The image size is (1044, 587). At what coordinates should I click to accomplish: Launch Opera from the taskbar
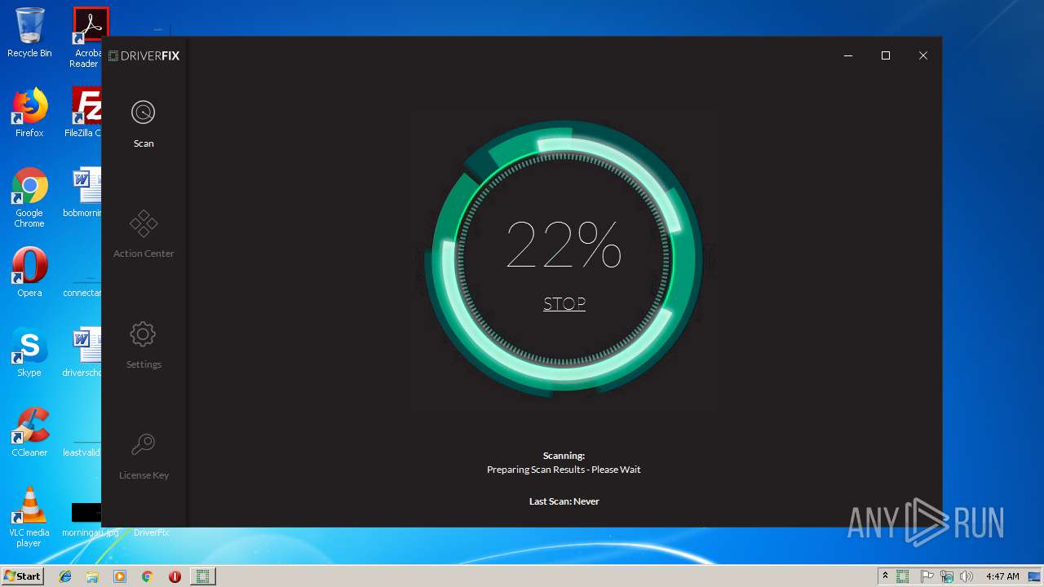[x=175, y=576]
